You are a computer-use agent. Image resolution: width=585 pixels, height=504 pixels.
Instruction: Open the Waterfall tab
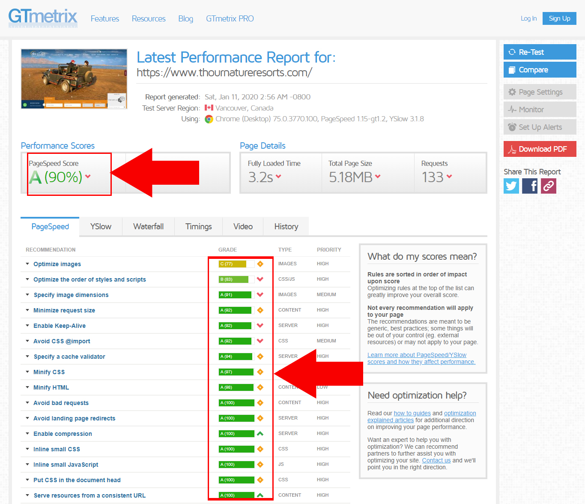[x=148, y=226]
